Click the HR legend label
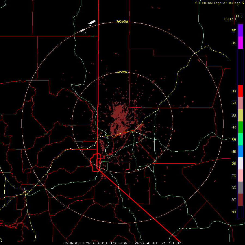This screenshot has width=245, height=245. 234,127
